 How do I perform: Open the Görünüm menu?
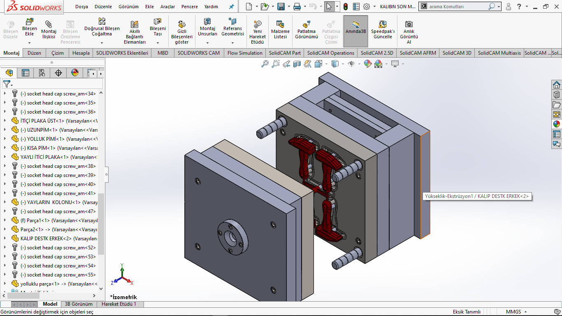tap(128, 7)
